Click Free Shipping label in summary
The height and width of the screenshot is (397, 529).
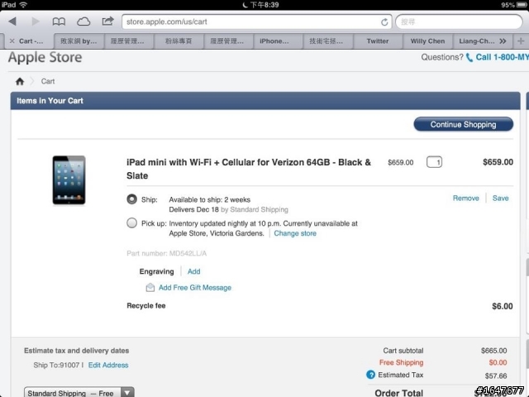tap(401, 362)
